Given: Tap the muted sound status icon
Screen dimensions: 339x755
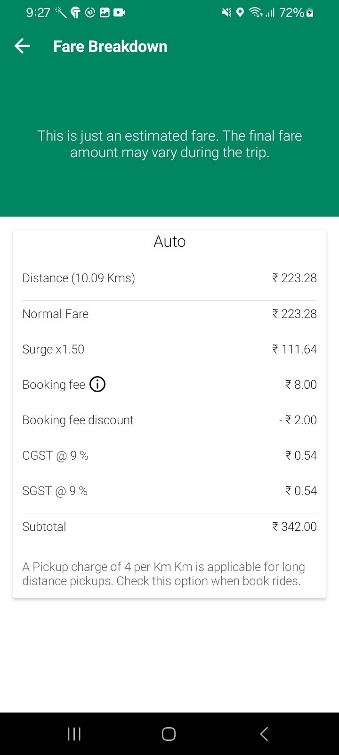Looking at the screenshot, I should (x=226, y=13).
